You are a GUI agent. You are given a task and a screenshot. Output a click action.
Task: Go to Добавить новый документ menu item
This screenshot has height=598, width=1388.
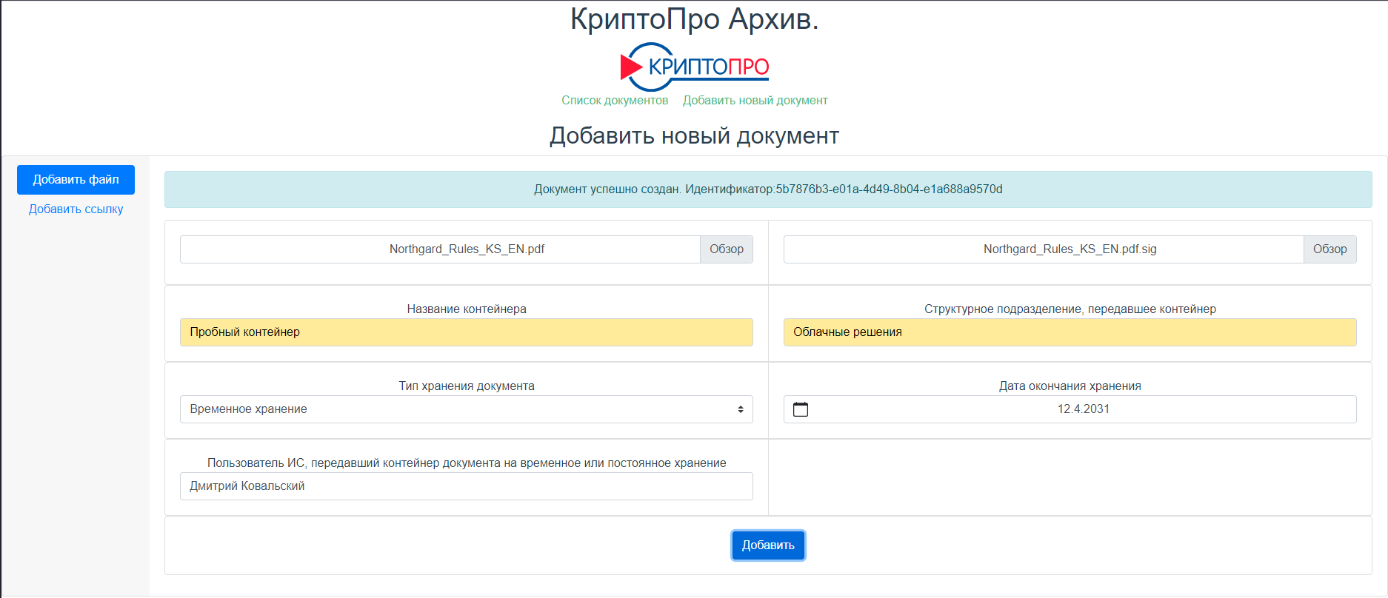pyautogui.click(x=755, y=101)
